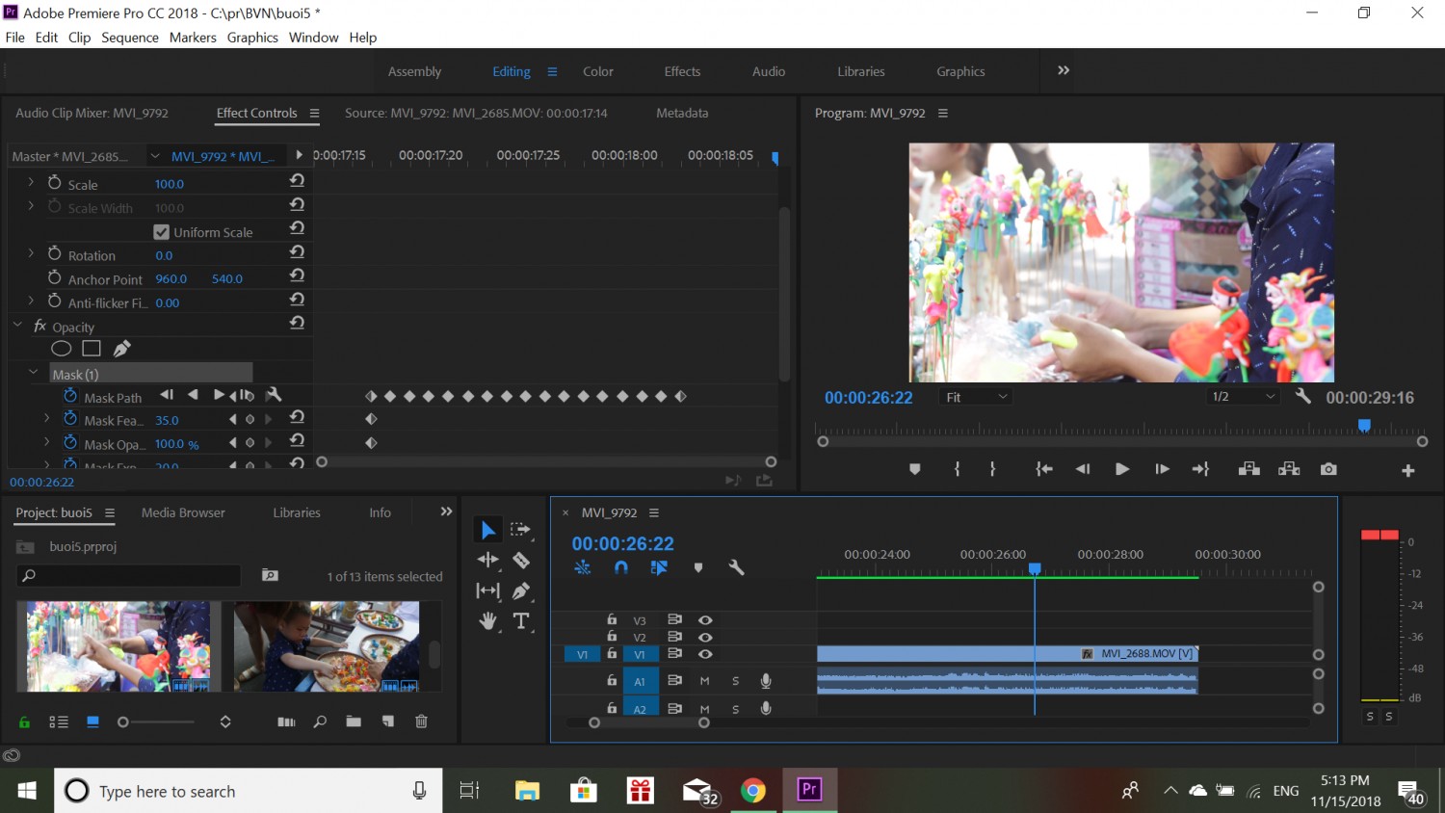Screen dimensions: 1445x813
Task: Step forward one frame in Program Monitor
Action: point(1163,469)
